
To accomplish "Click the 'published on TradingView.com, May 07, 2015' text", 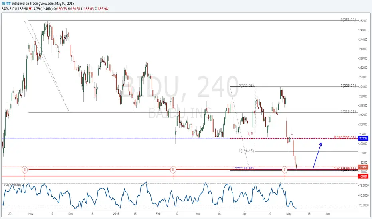I will pyautogui.click(x=43, y=4).
